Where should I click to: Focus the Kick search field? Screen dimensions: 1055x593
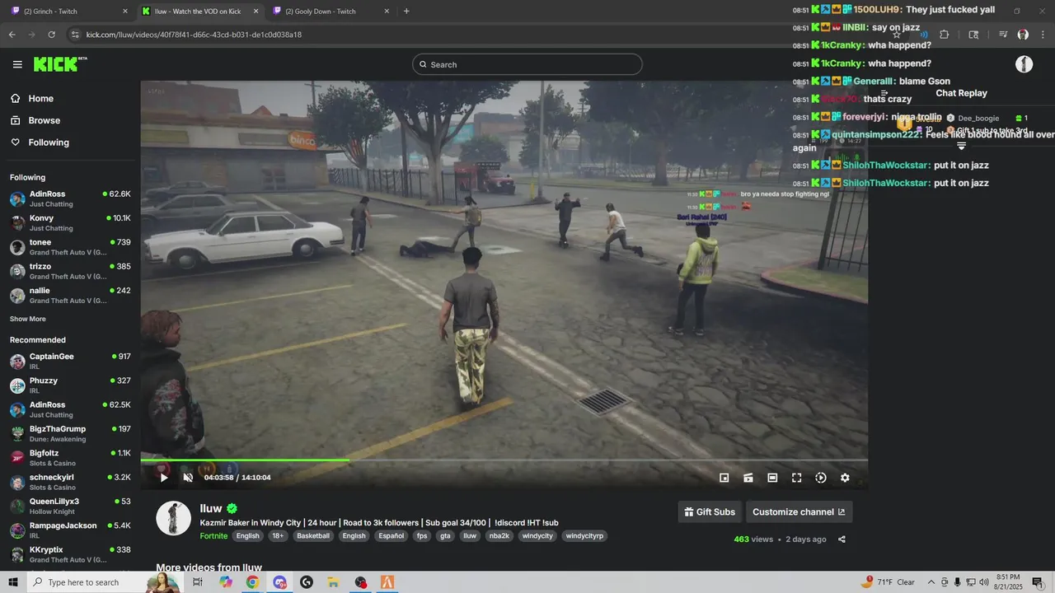(x=527, y=64)
